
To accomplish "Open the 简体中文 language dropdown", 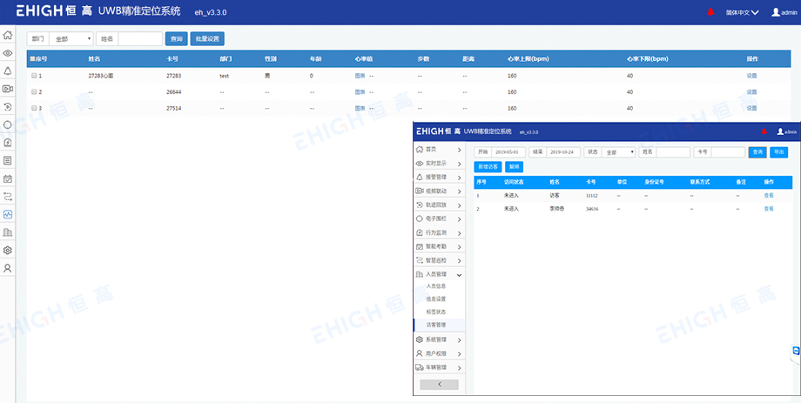I will [x=743, y=12].
